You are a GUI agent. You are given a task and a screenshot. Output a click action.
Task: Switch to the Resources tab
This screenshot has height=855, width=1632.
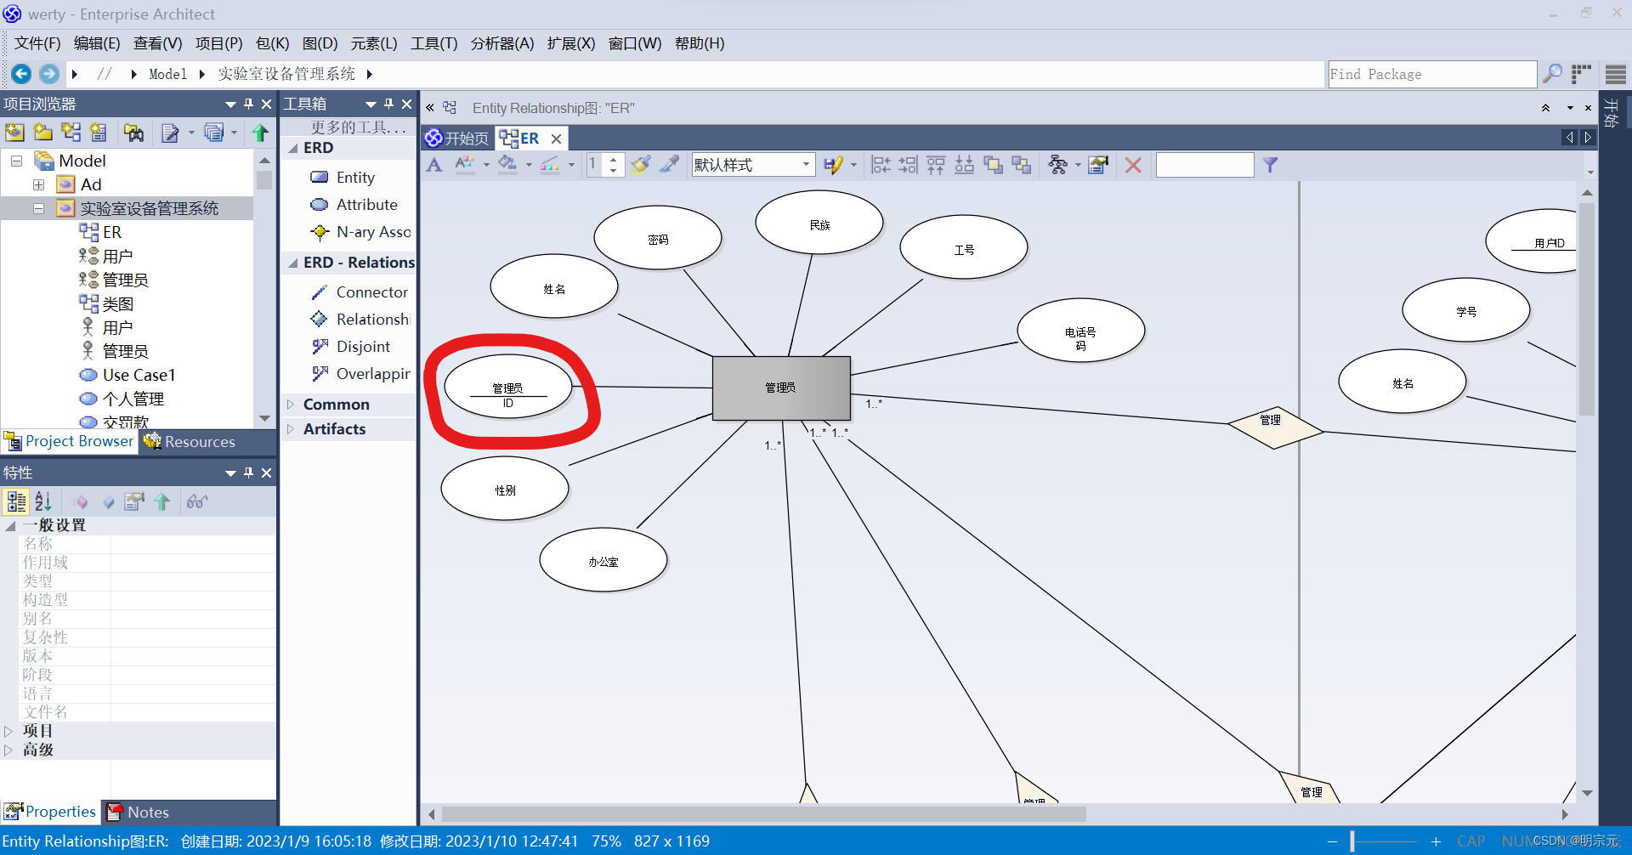(x=190, y=441)
